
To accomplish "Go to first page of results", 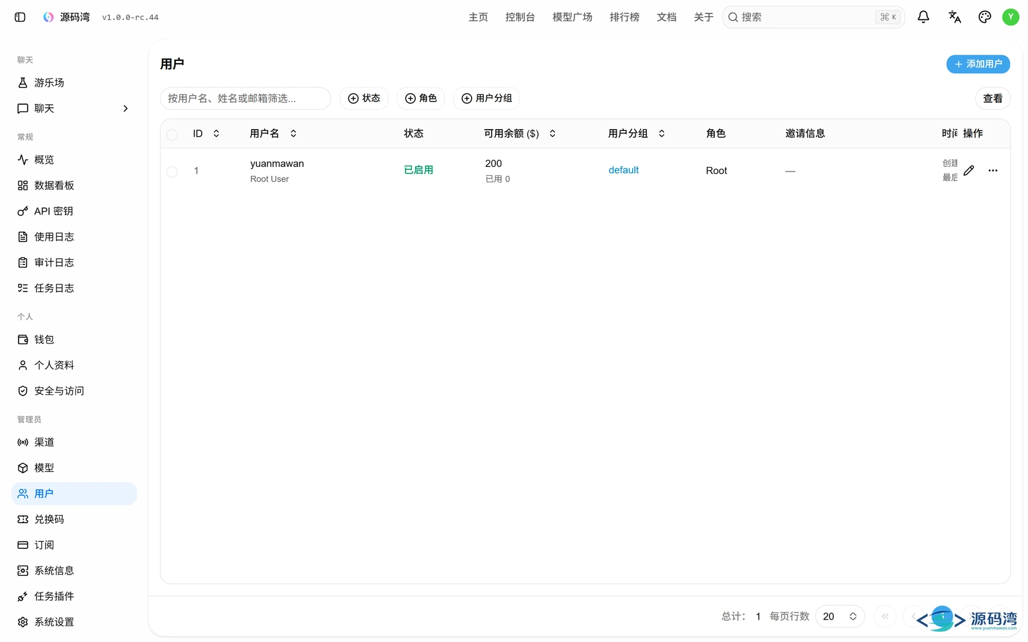I will (x=885, y=616).
